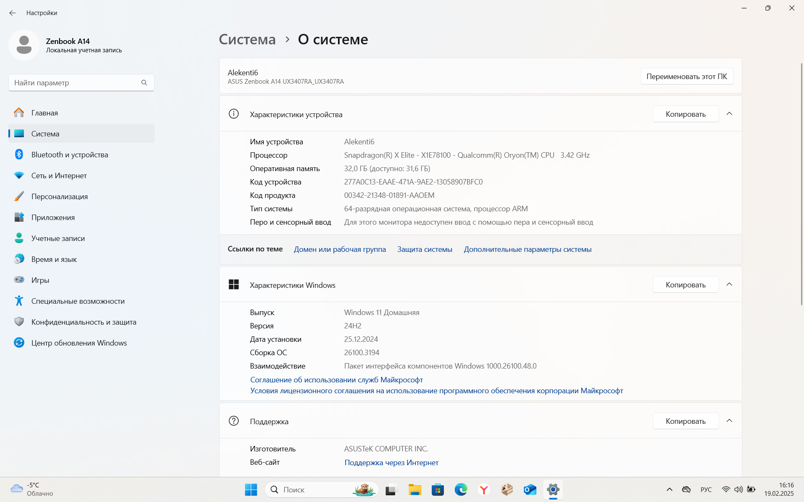Copy Характеристики Windows with Копировать

click(x=685, y=285)
